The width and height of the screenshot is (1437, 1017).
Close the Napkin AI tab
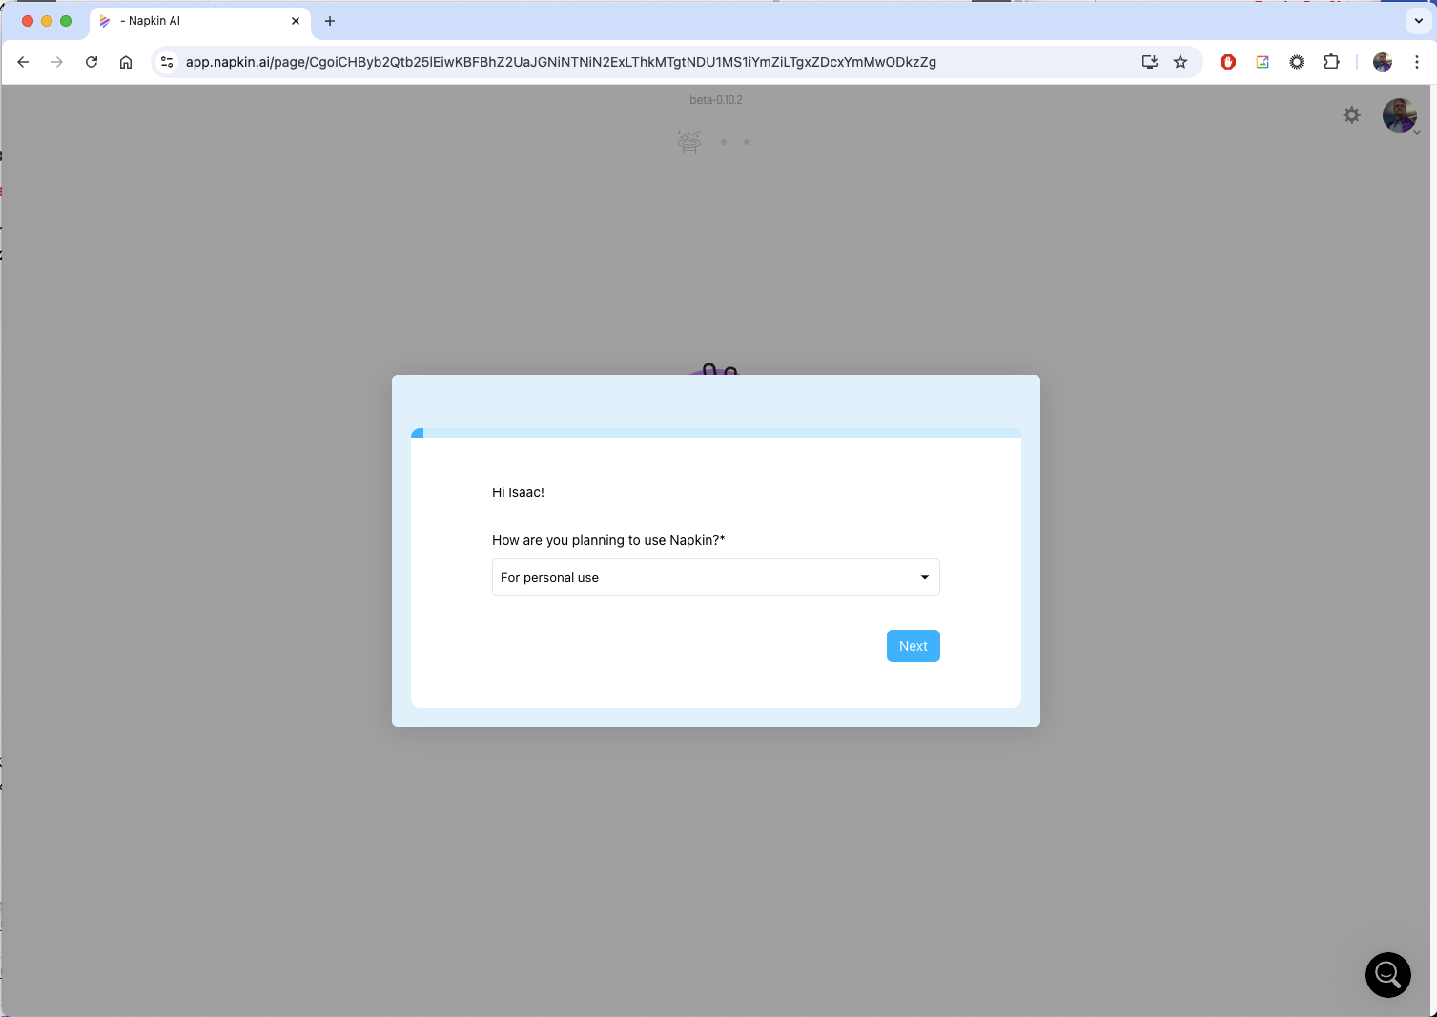click(x=296, y=21)
